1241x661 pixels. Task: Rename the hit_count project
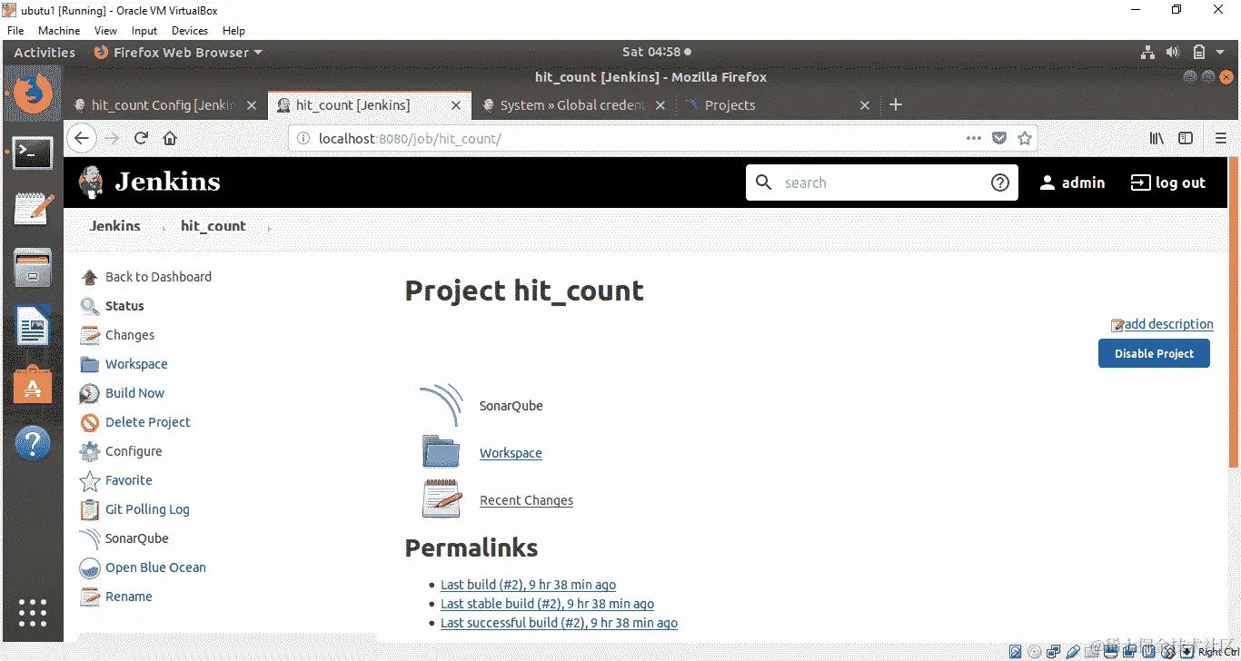(x=128, y=597)
